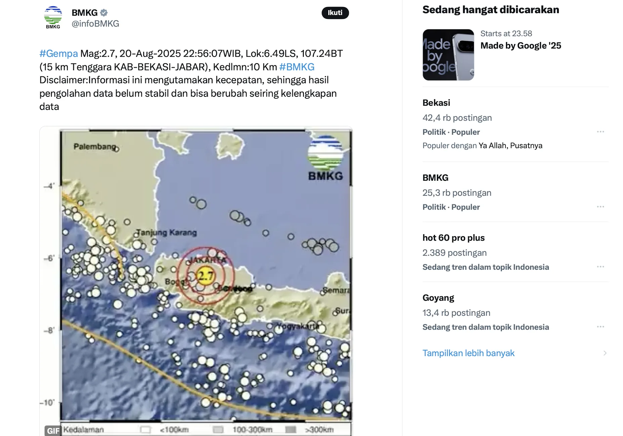Open more options for Goyang trend
This screenshot has height=436, width=623.
coord(600,326)
